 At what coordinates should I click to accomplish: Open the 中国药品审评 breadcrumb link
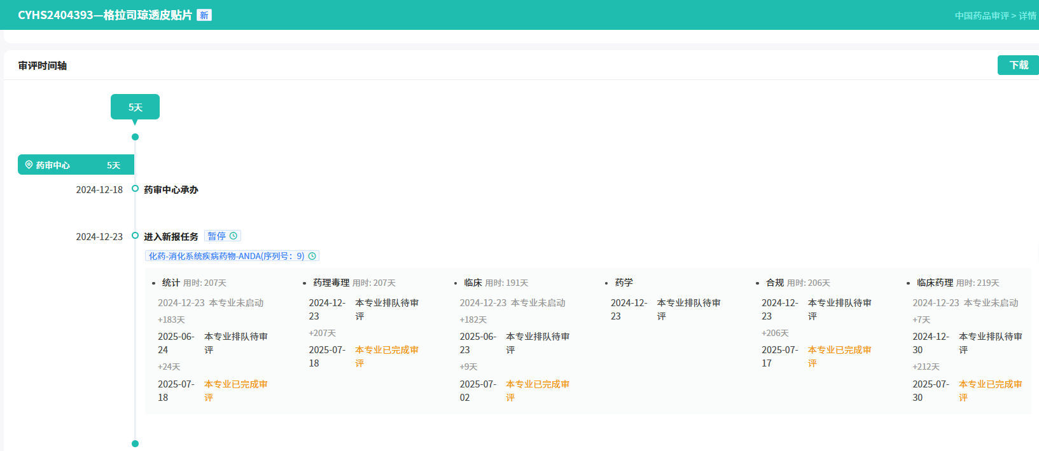tap(981, 16)
